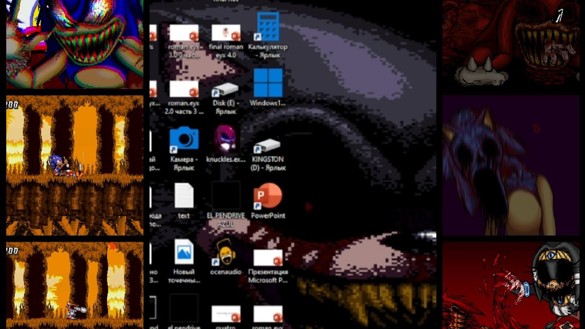Open the 'text' document file
The height and width of the screenshot is (329, 585).
click(x=184, y=201)
